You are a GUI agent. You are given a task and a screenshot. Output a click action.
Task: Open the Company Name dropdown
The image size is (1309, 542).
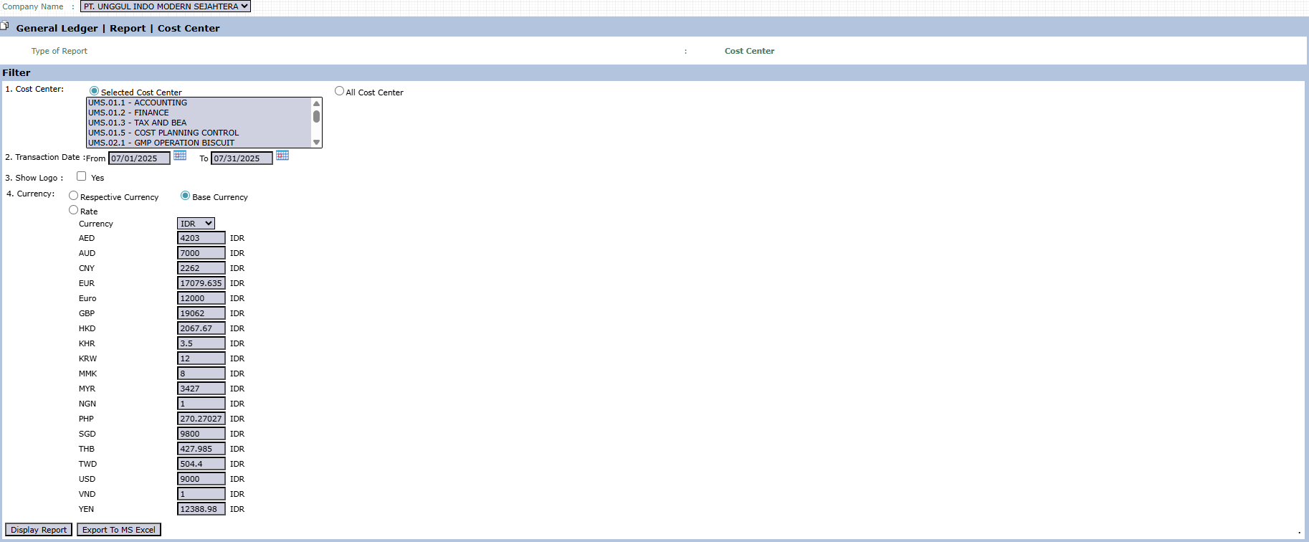pos(166,6)
